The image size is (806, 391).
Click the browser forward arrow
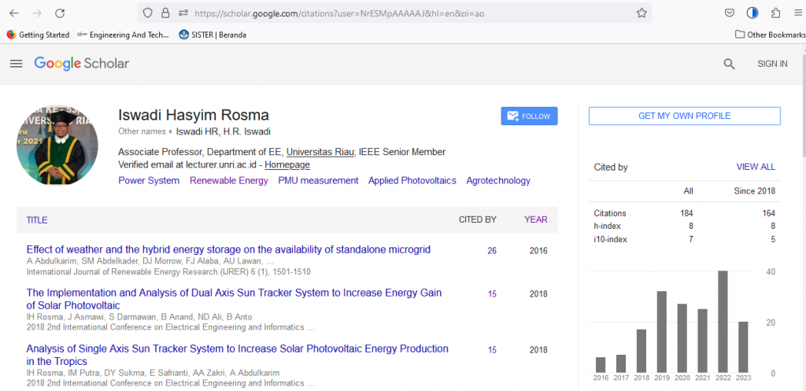pos(37,13)
